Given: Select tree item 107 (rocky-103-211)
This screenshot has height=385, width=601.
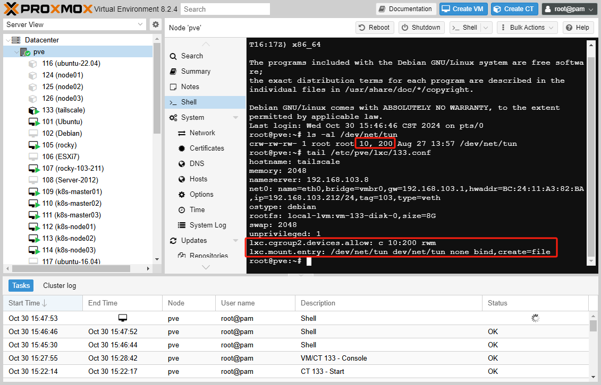Looking at the screenshot, I should [x=78, y=169].
